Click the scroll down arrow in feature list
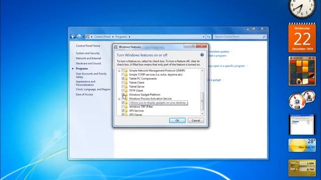Screen dimensions: 321x180 [202, 114]
